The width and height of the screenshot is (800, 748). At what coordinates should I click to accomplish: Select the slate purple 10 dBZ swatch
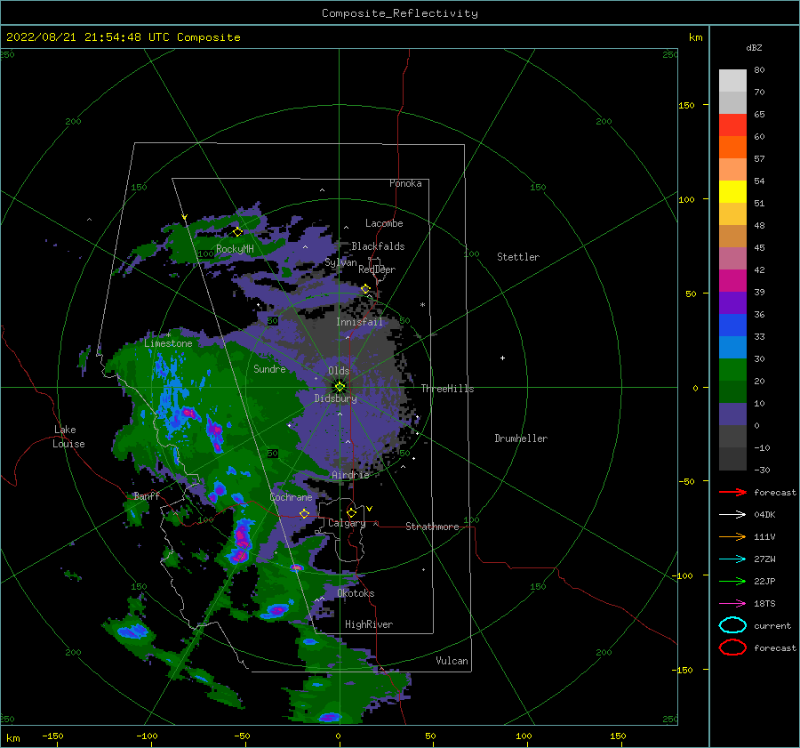point(732,414)
